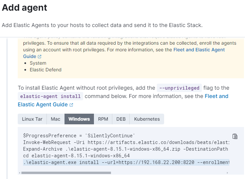The height and width of the screenshot is (179, 245).
Task: Click external link icon below the Windows command note
Action: (71, 105)
